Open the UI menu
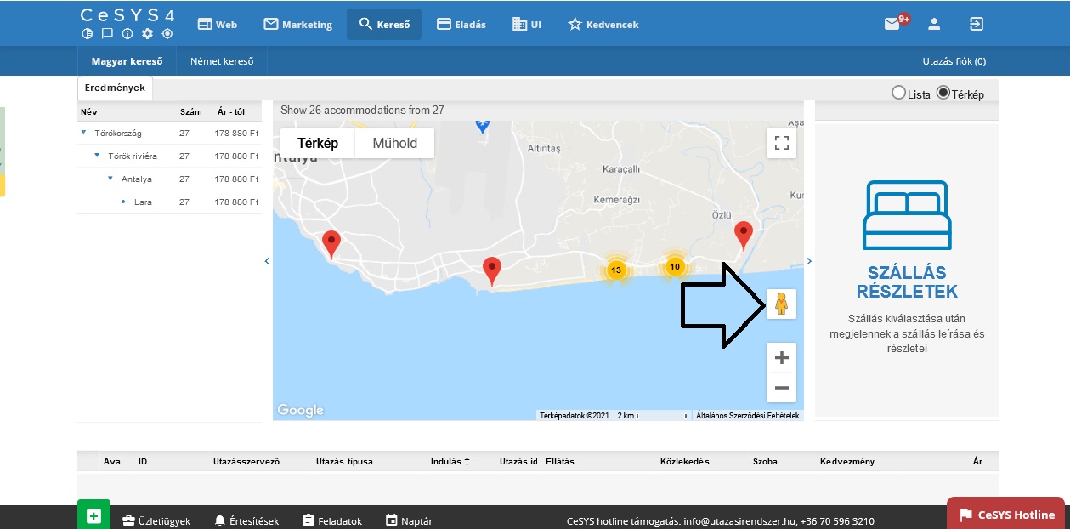1070x529 pixels. tap(527, 25)
